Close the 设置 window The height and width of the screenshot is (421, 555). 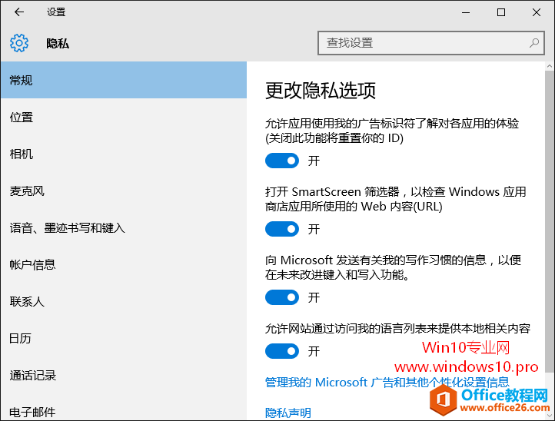(537, 12)
